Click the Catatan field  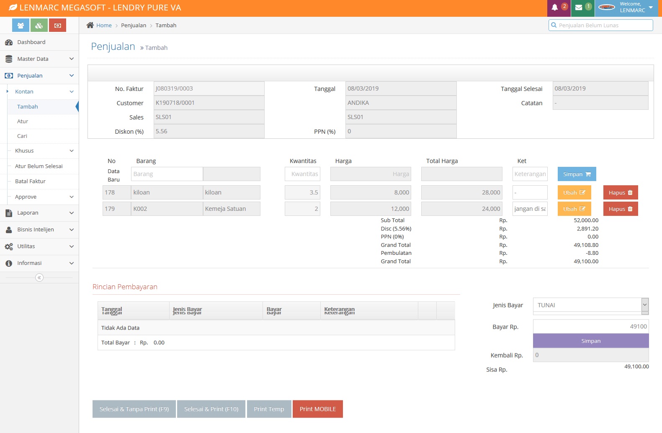coord(600,103)
